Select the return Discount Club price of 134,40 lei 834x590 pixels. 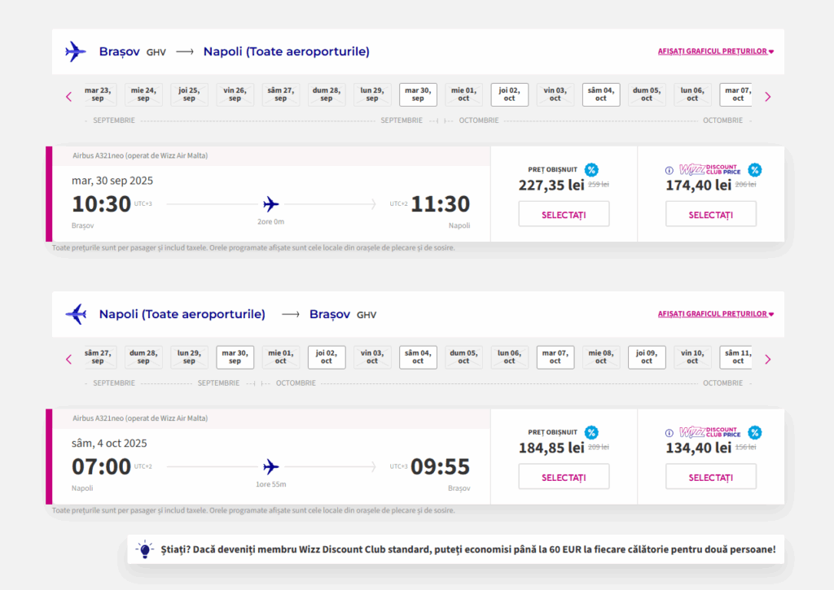coord(710,477)
